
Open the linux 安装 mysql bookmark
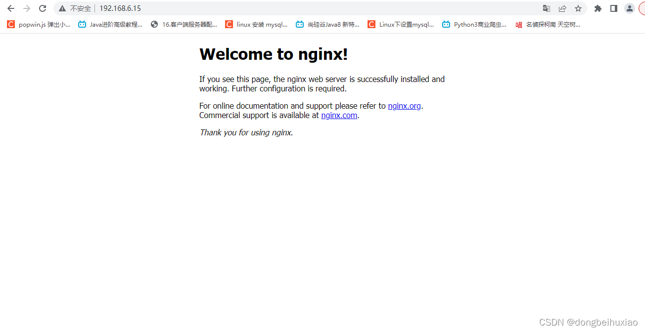click(256, 24)
